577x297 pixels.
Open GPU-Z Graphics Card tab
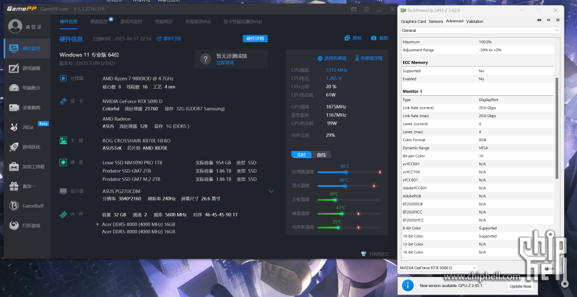pyautogui.click(x=413, y=21)
